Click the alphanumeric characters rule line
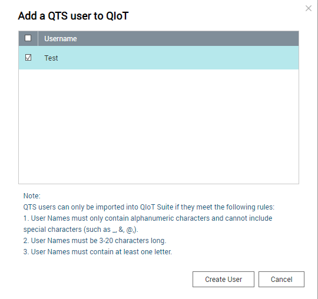This screenshot has width=318, height=299. pyautogui.click(x=148, y=218)
